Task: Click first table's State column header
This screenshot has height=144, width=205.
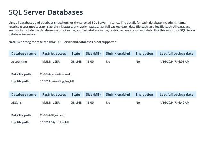Action: (x=76, y=53)
